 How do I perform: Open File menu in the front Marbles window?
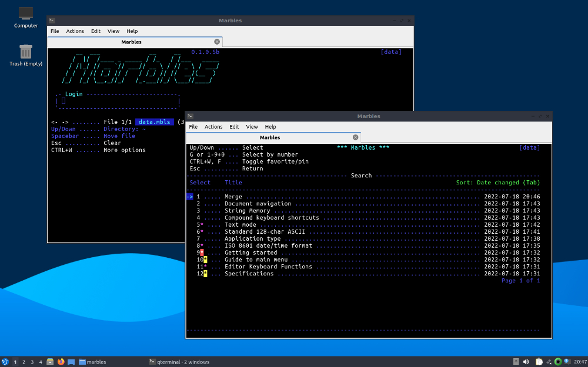pyautogui.click(x=193, y=127)
